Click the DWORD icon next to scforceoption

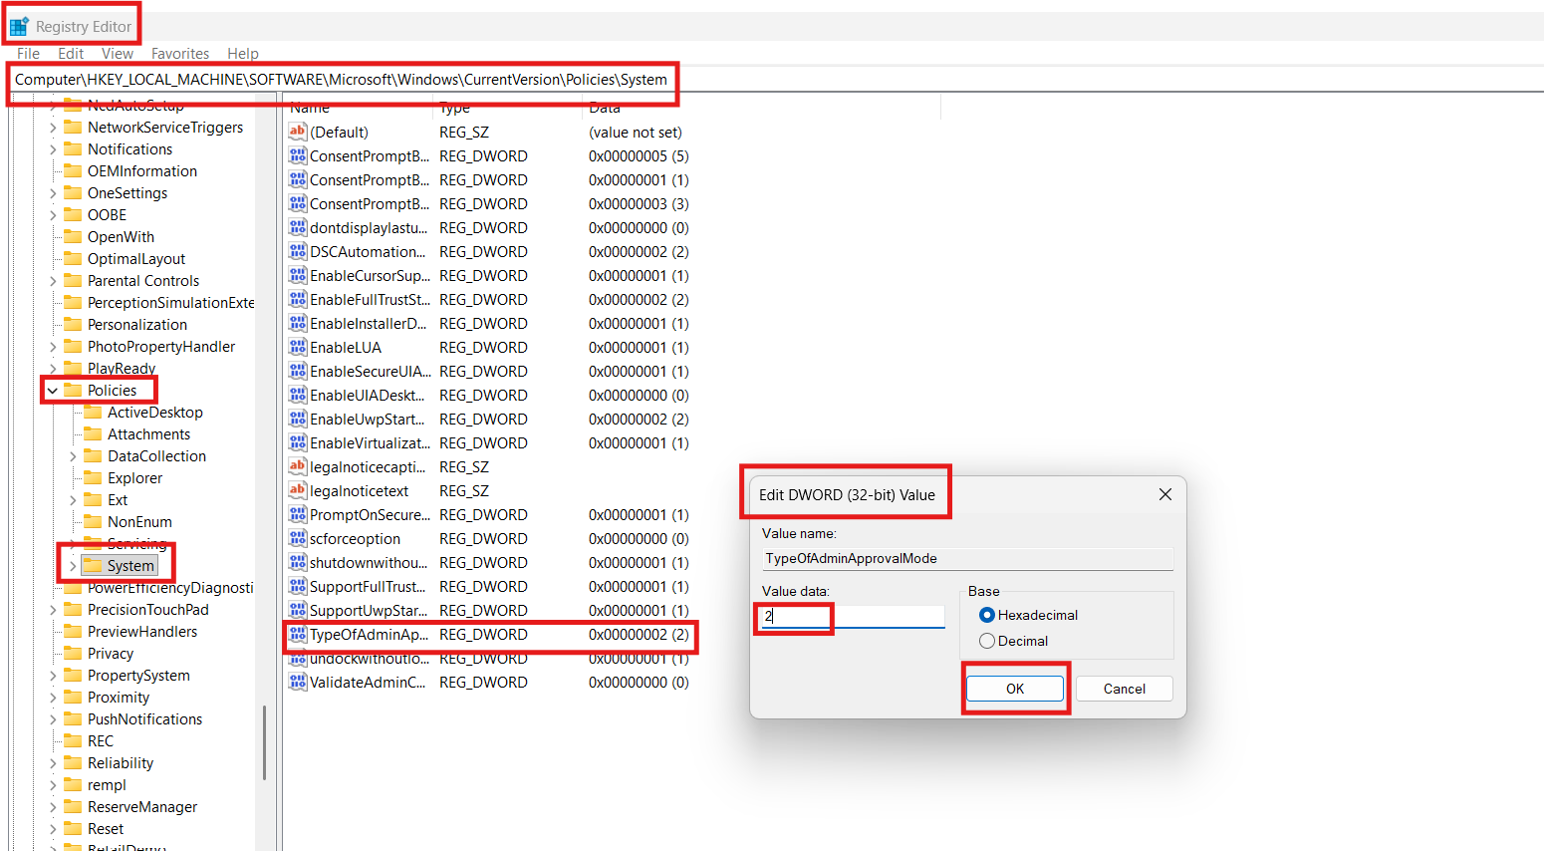point(297,538)
